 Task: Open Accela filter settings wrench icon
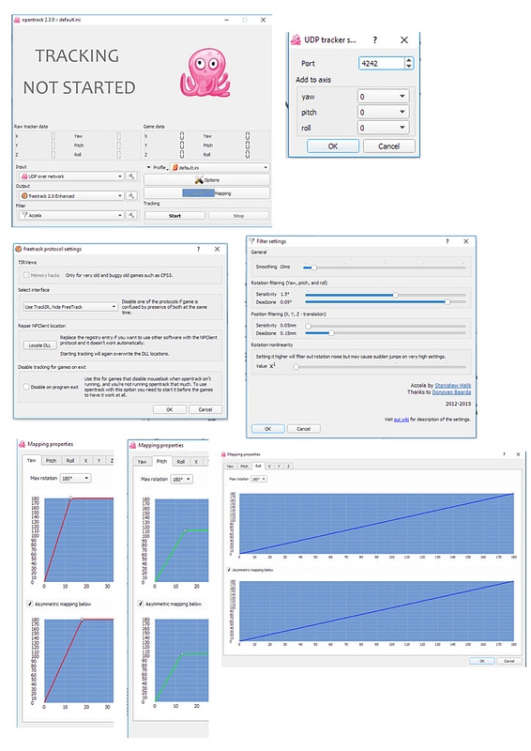(x=131, y=216)
